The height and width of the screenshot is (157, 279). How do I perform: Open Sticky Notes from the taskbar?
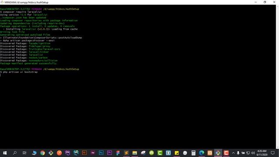tap(177, 153)
